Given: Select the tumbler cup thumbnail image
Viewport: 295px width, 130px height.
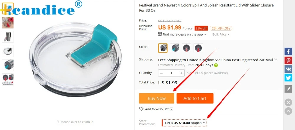Looking at the screenshot, I should pyautogui.click(x=8, y=37).
